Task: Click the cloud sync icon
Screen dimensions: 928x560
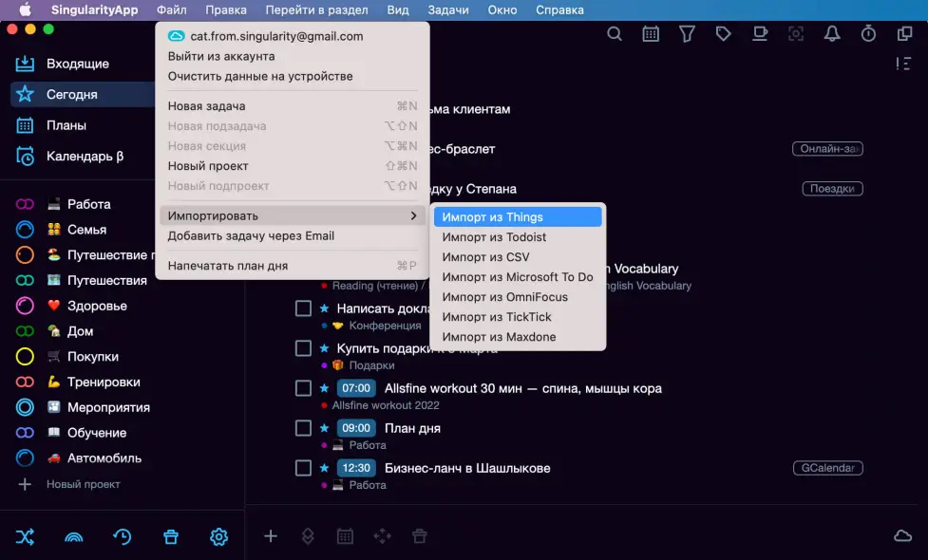Action: coord(902,536)
